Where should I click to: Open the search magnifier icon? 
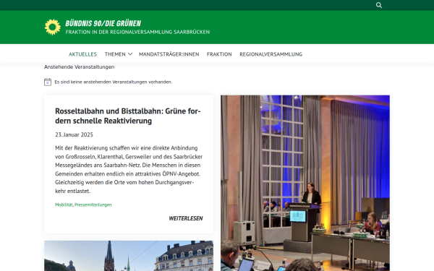coord(379,5)
